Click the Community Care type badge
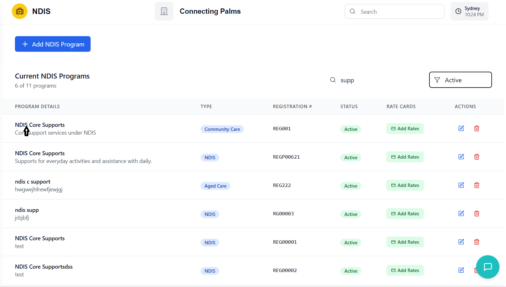This screenshot has height=287, width=506. pyautogui.click(x=222, y=129)
